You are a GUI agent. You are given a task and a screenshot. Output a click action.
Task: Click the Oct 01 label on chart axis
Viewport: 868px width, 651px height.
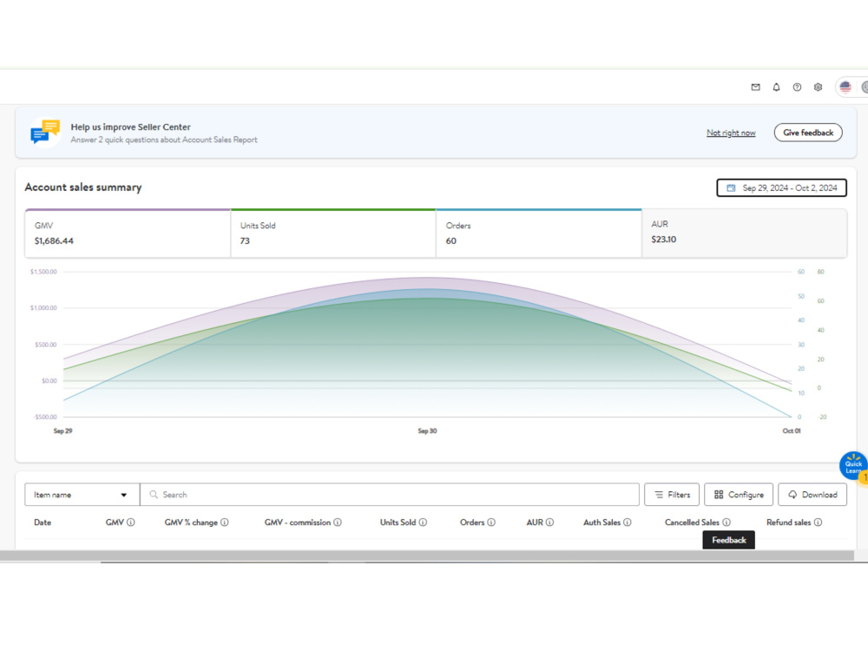pyautogui.click(x=791, y=431)
